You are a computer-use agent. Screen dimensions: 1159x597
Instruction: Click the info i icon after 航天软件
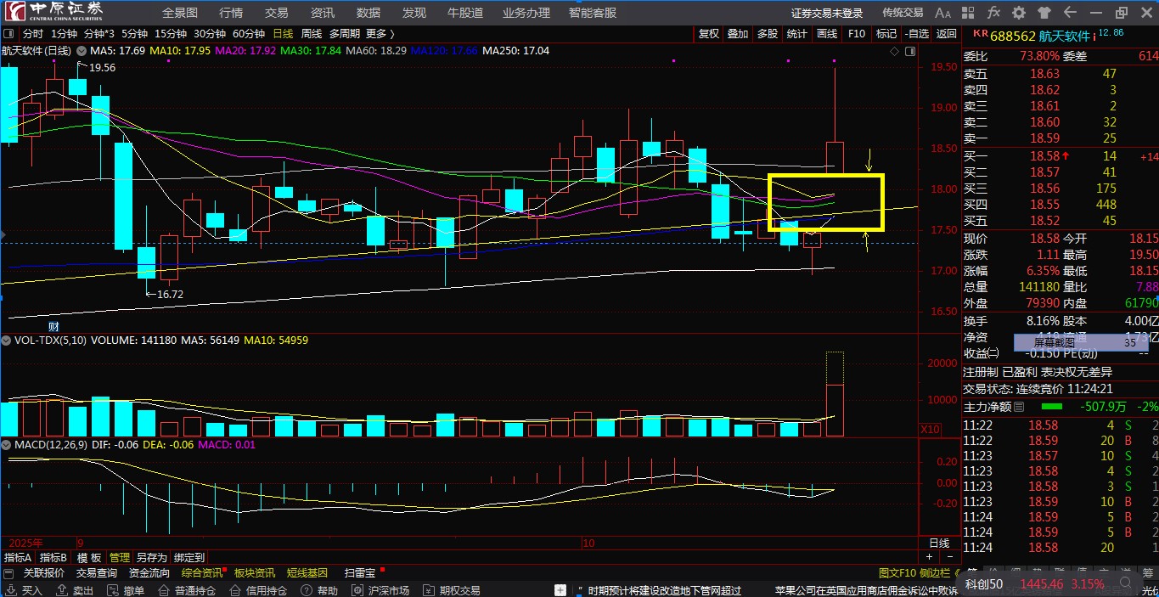pos(1094,36)
